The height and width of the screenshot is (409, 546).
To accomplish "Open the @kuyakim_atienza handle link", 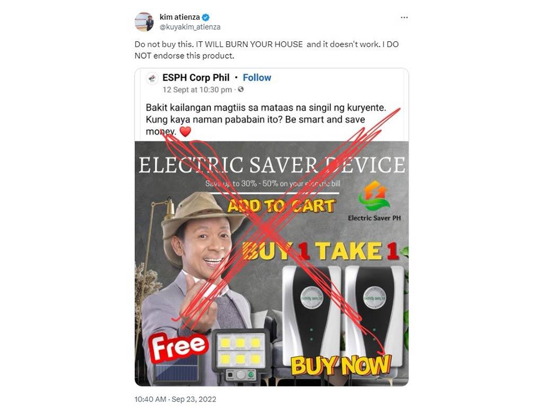I will pyautogui.click(x=190, y=27).
